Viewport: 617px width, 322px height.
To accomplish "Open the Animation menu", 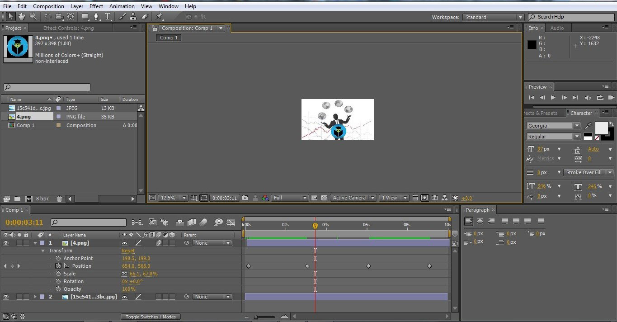I will pos(122,6).
